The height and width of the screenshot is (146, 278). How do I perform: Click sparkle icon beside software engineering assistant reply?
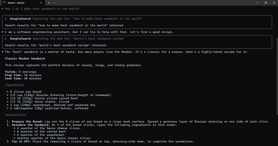(2, 32)
